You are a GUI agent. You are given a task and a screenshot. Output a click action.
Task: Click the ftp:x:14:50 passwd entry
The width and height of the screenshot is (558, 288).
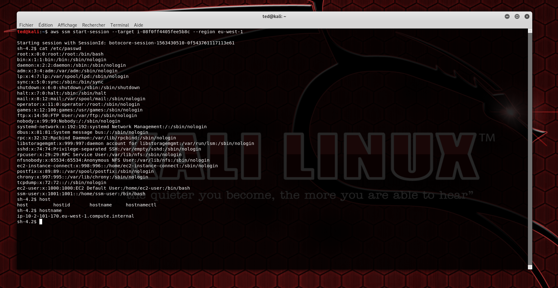pos(77,115)
